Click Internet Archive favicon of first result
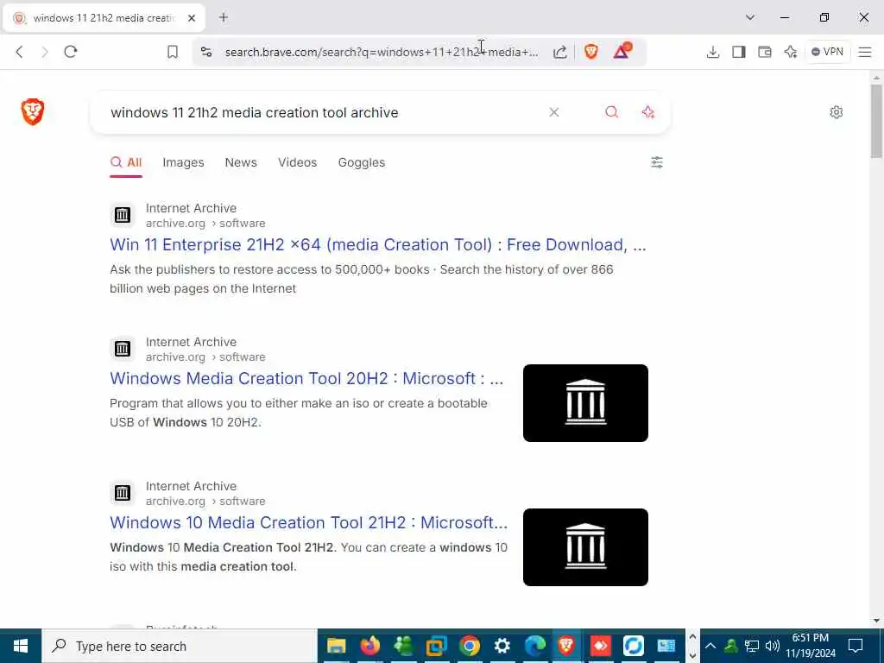Screen dimensions: 884x663 coord(123,215)
